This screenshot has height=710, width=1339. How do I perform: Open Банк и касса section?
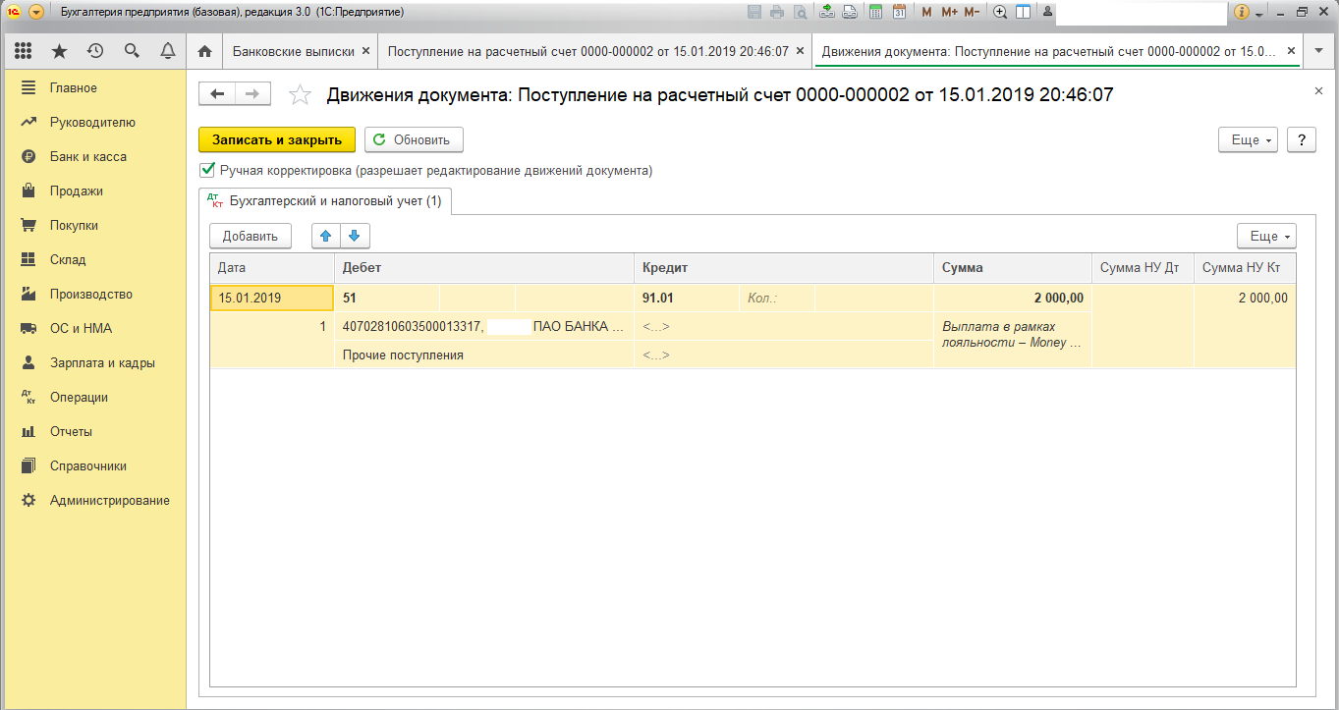click(x=88, y=157)
